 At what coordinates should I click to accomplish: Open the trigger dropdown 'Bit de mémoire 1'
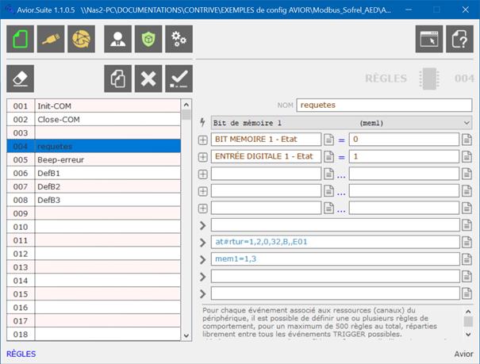337,123
